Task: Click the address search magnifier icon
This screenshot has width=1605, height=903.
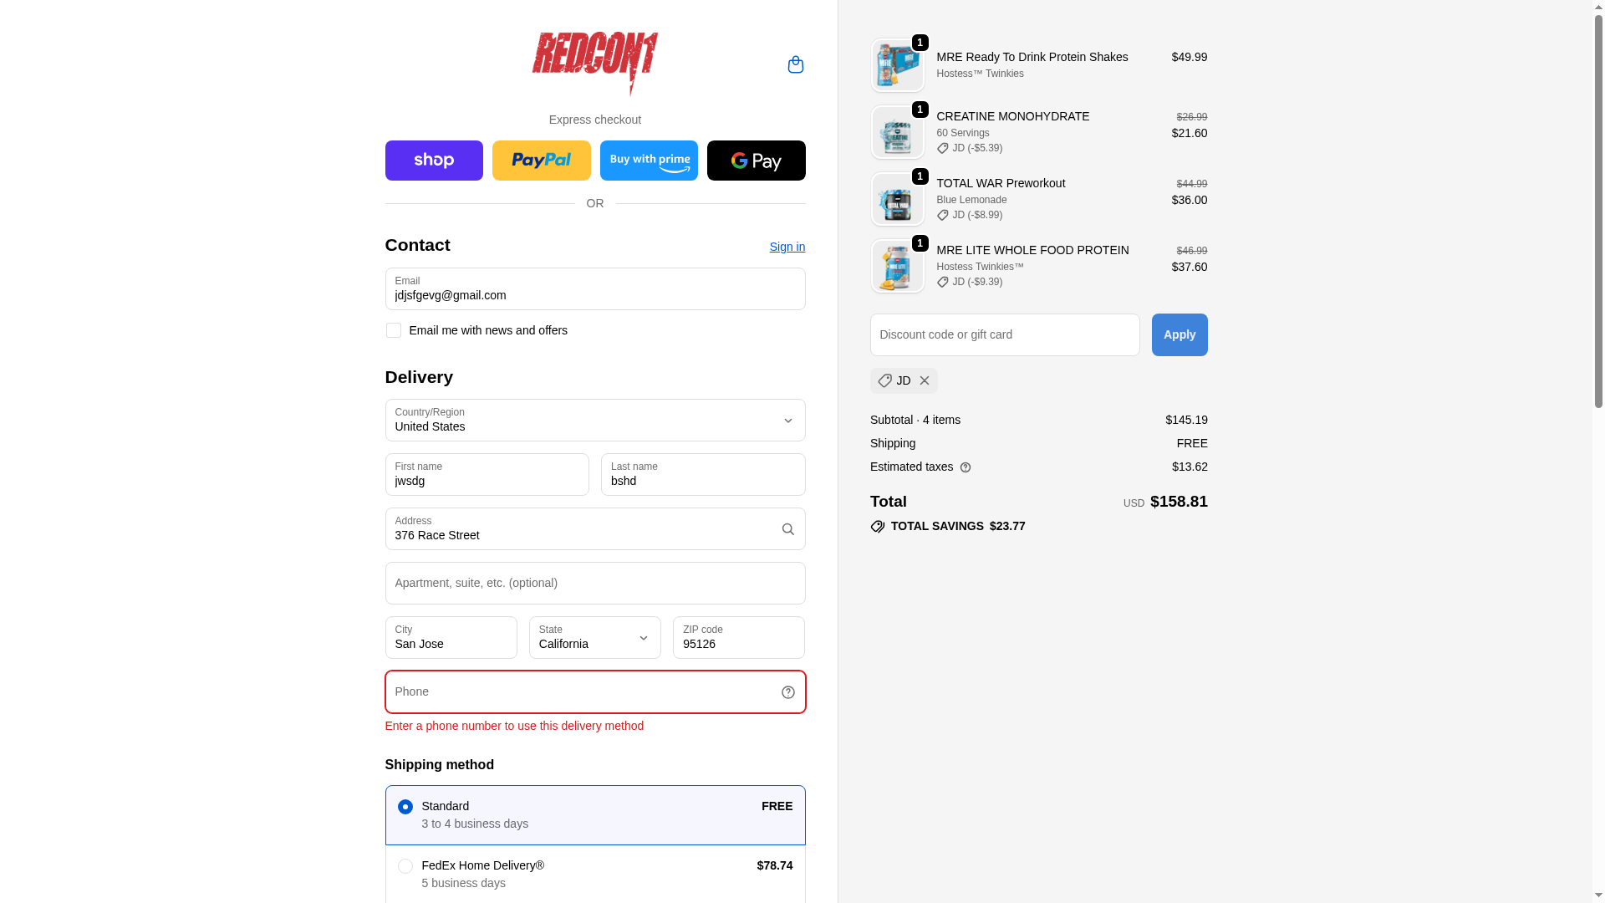Action: 787,529
